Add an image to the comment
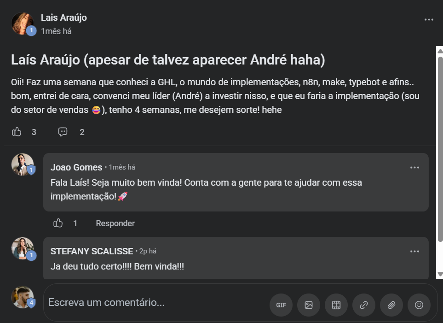Screen dimensions: 443x323 [309, 305]
